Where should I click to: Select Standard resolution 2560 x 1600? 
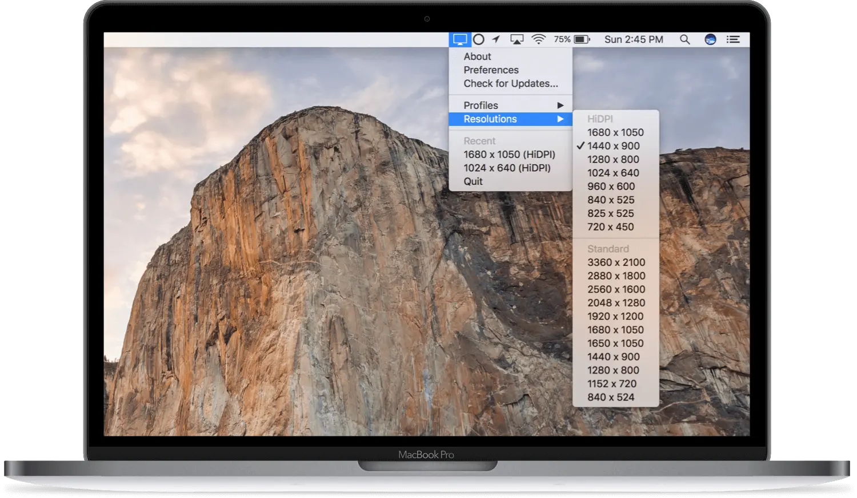pyautogui.click(x=616, y=290)
